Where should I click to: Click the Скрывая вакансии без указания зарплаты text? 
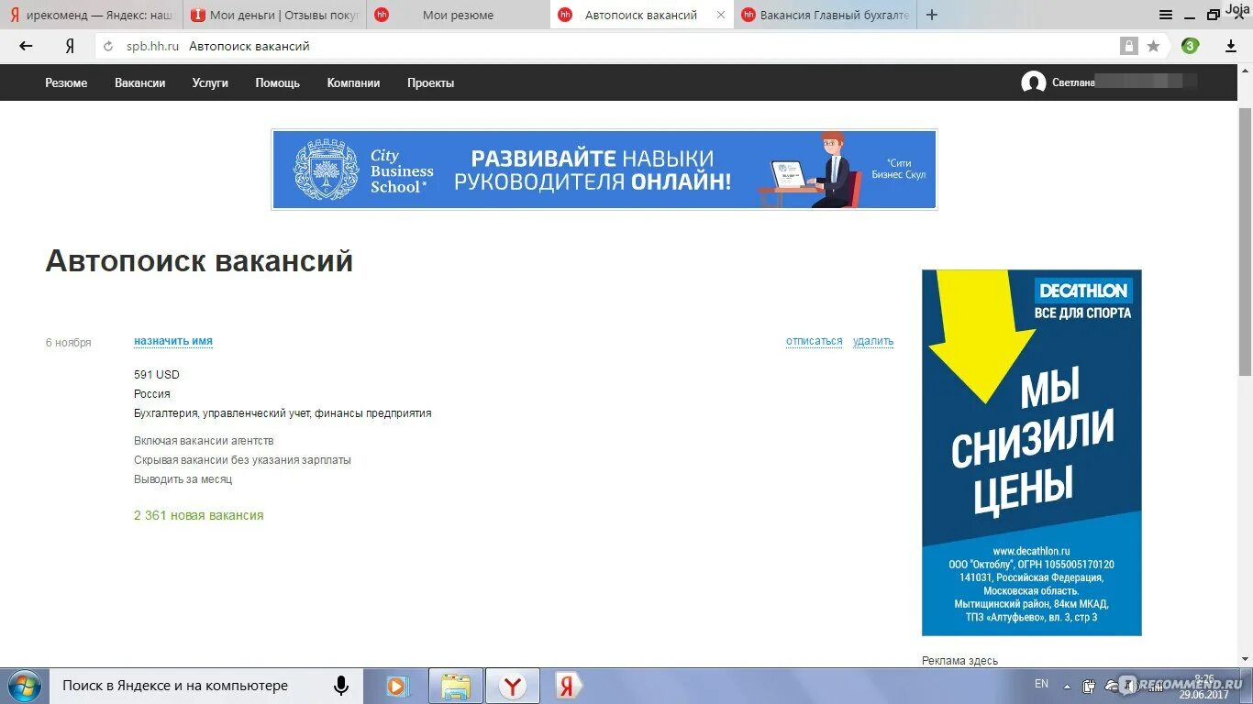[x=242, y=460]
